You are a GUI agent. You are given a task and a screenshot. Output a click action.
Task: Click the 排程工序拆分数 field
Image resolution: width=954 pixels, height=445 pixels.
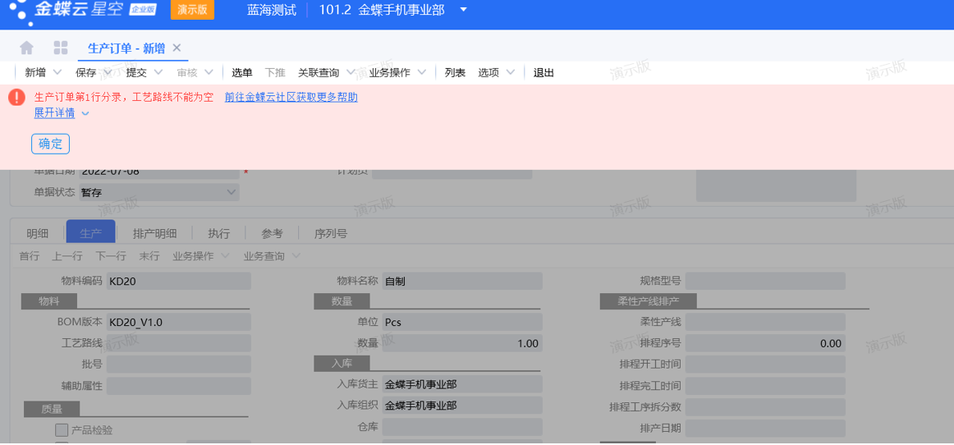pyautogui.click(x=765, y=406)
